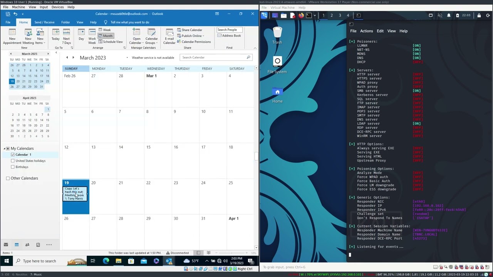Select March 20 in the mini calendar

pyautogui.click(x=18, y=81)
